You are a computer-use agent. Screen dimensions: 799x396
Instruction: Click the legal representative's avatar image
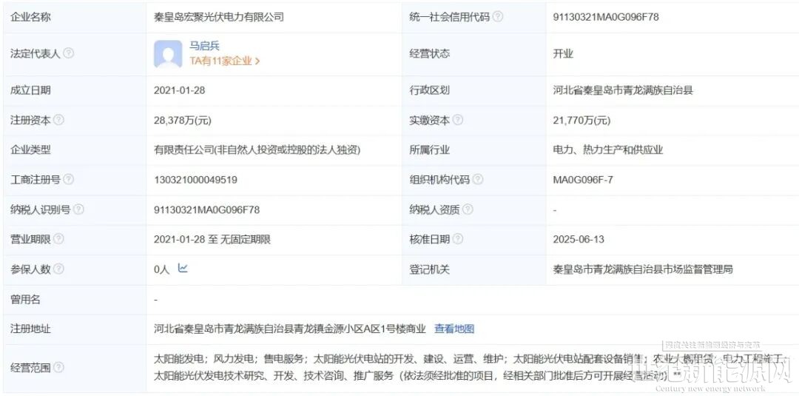168,54
